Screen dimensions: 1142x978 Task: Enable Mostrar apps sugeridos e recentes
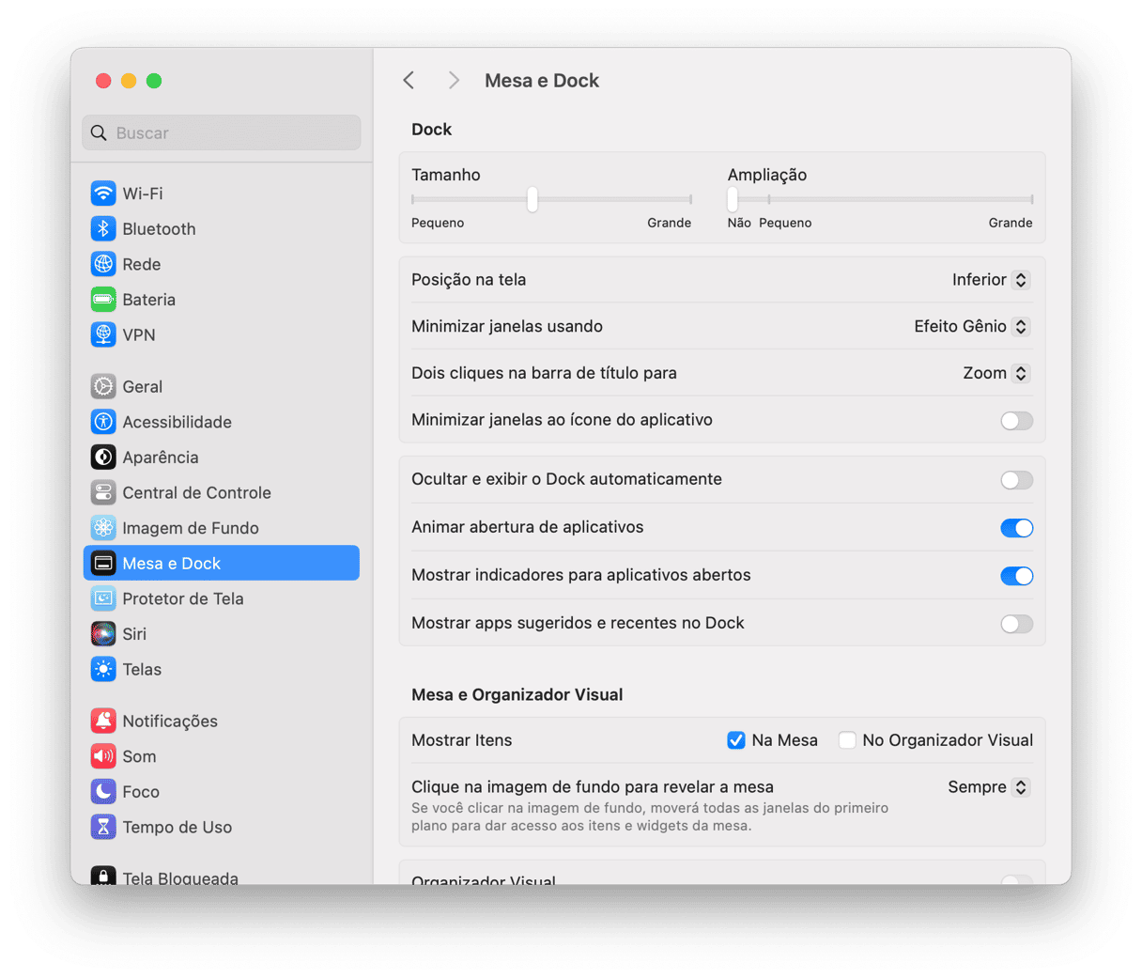point(1016,624)
